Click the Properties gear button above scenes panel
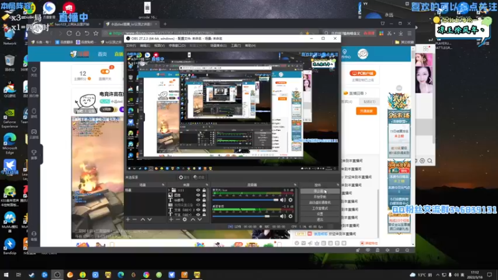Viewport: 498px width, 280px height. pyautogui.click(x=184, y=177)
